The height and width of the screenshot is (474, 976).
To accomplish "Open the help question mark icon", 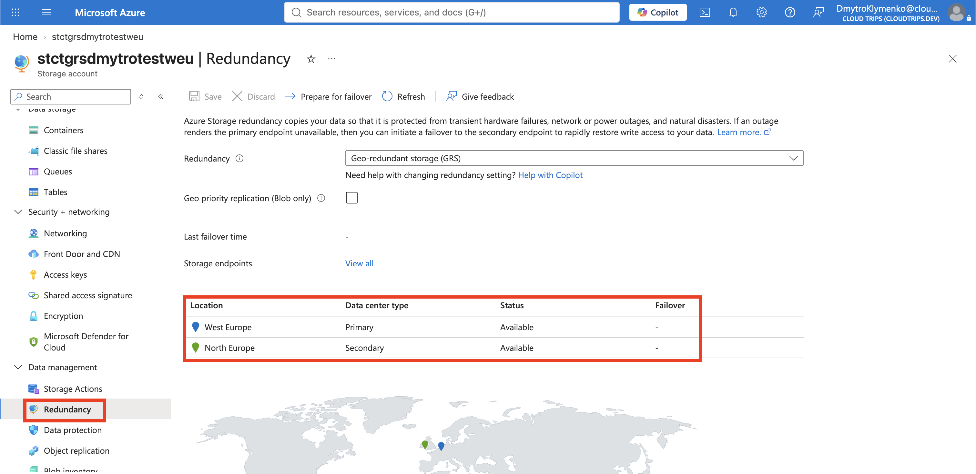I will (790, 13).
